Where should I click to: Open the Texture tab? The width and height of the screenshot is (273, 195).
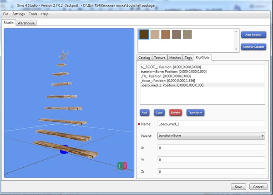click(x=159, y=58)
